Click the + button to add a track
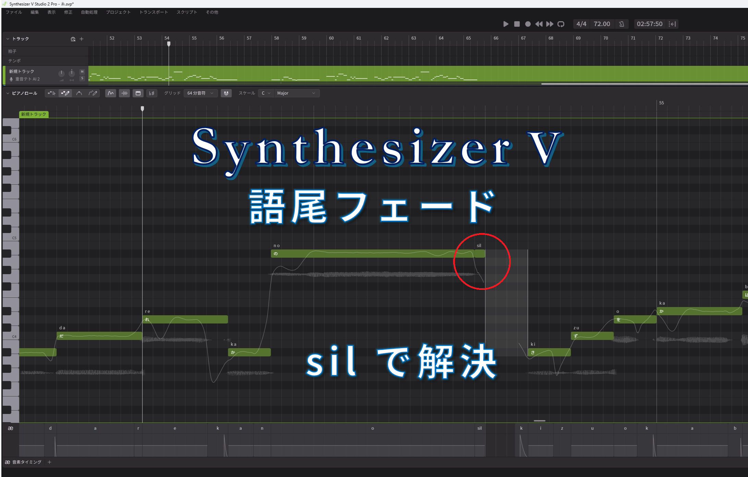 click(x=82, y=39)
